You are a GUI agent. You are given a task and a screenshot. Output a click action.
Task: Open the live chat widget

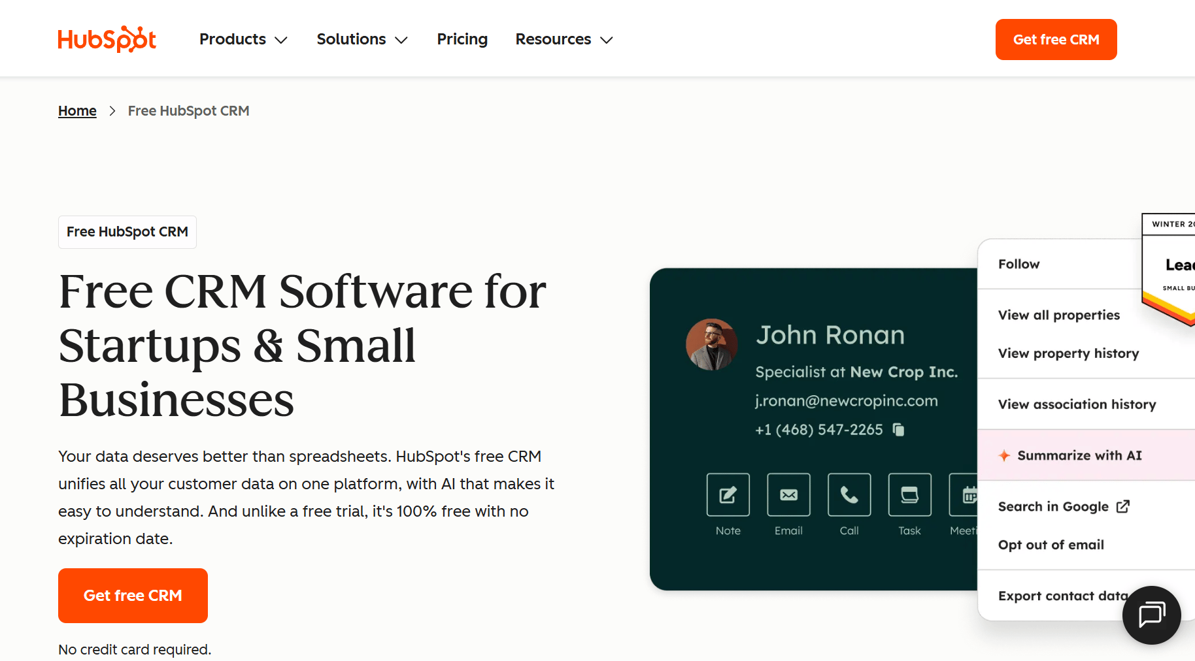click(x=1151, y=615)
